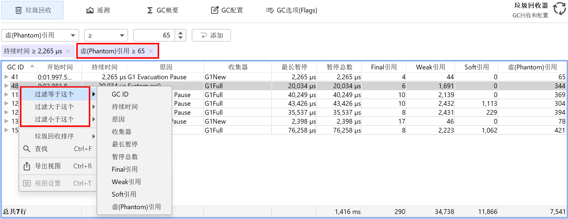
Task: Expand the row with 40,249 μs pause
Action: pyautogui.click(x=6, y=95)
